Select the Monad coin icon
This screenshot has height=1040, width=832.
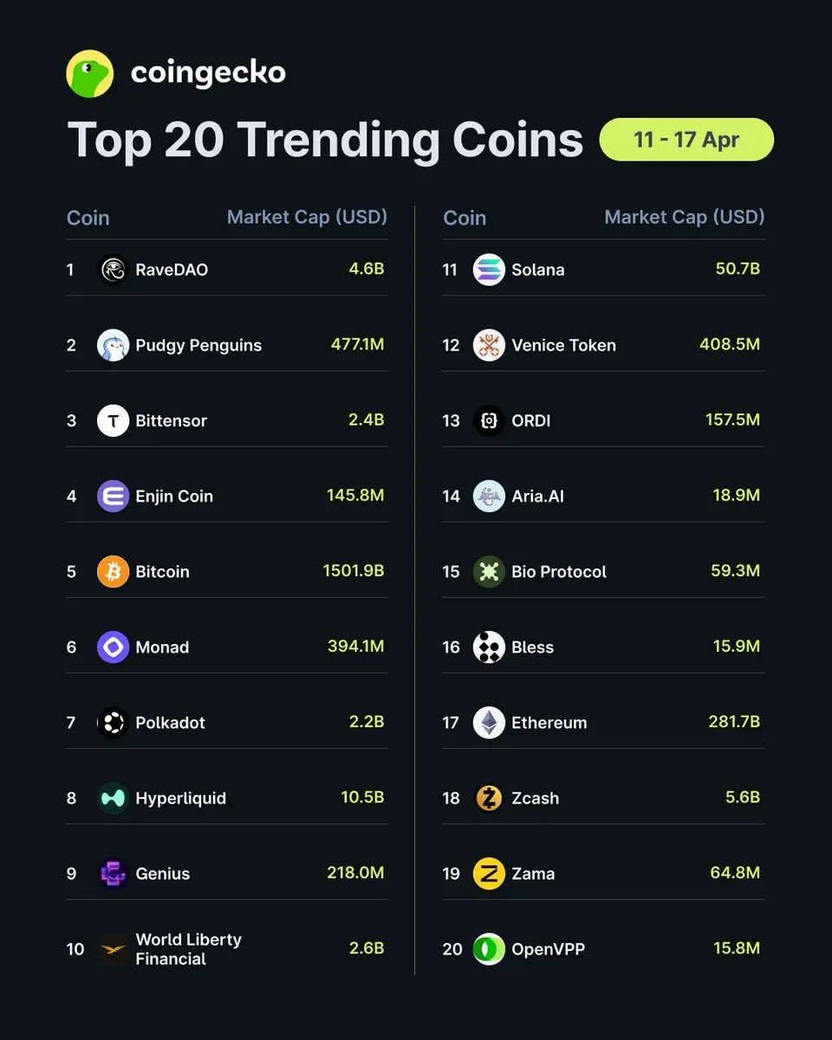(113, 647)
